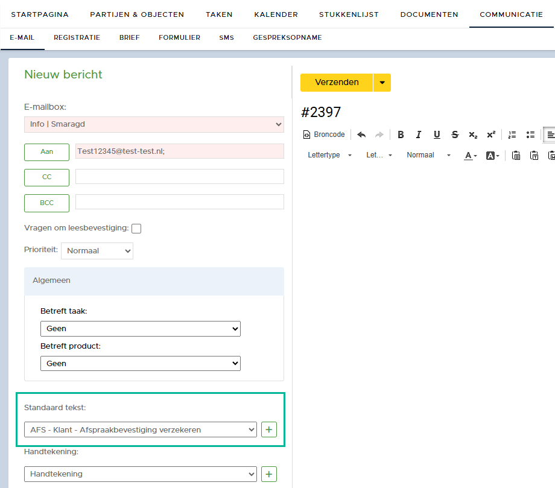Open the Verzenden split-button arrow
Screen dimensions: 555x488
coord(382,83)
